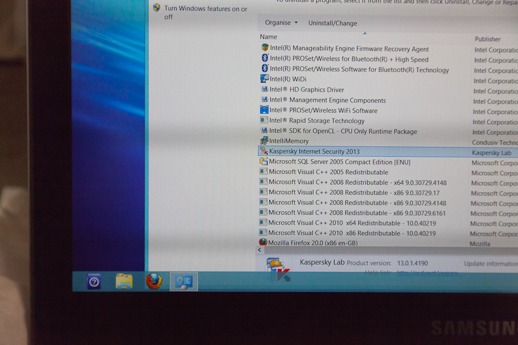Click the horizontal scrollbar left arrow

(x=260, y=250)
